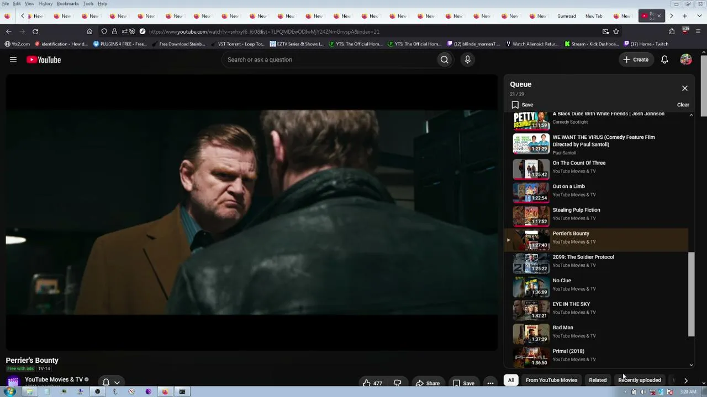
Task: Share this video
Action: coord(428,383)
